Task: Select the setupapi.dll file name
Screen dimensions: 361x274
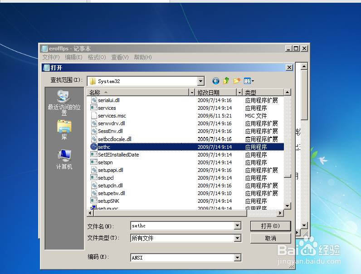Action: click(111, 170)
